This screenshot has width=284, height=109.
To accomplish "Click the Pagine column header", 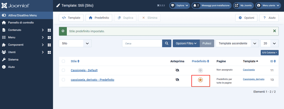I will point(221,61).
